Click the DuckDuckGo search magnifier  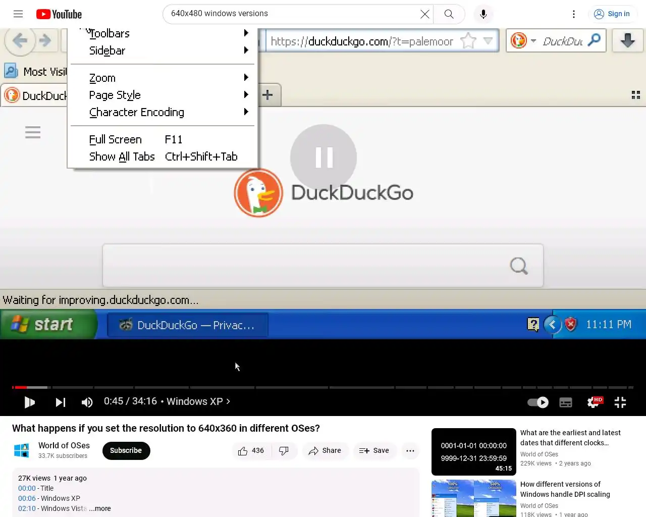(x=519, y=266)
